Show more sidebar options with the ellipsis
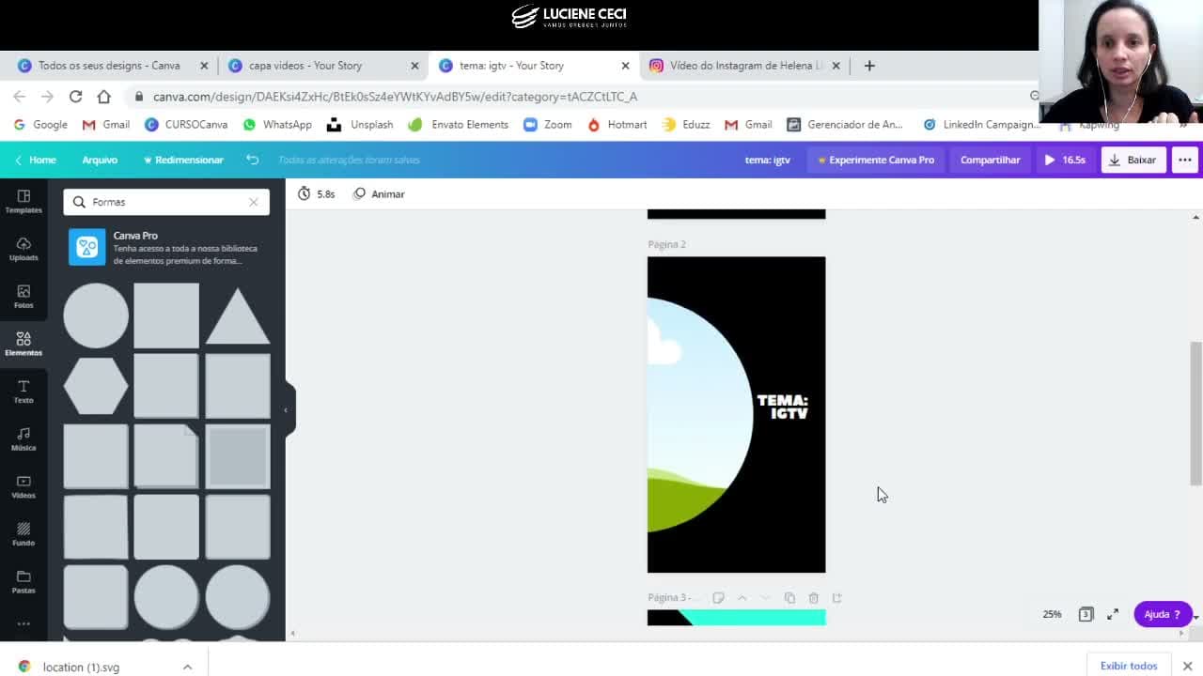 [23, 623]
